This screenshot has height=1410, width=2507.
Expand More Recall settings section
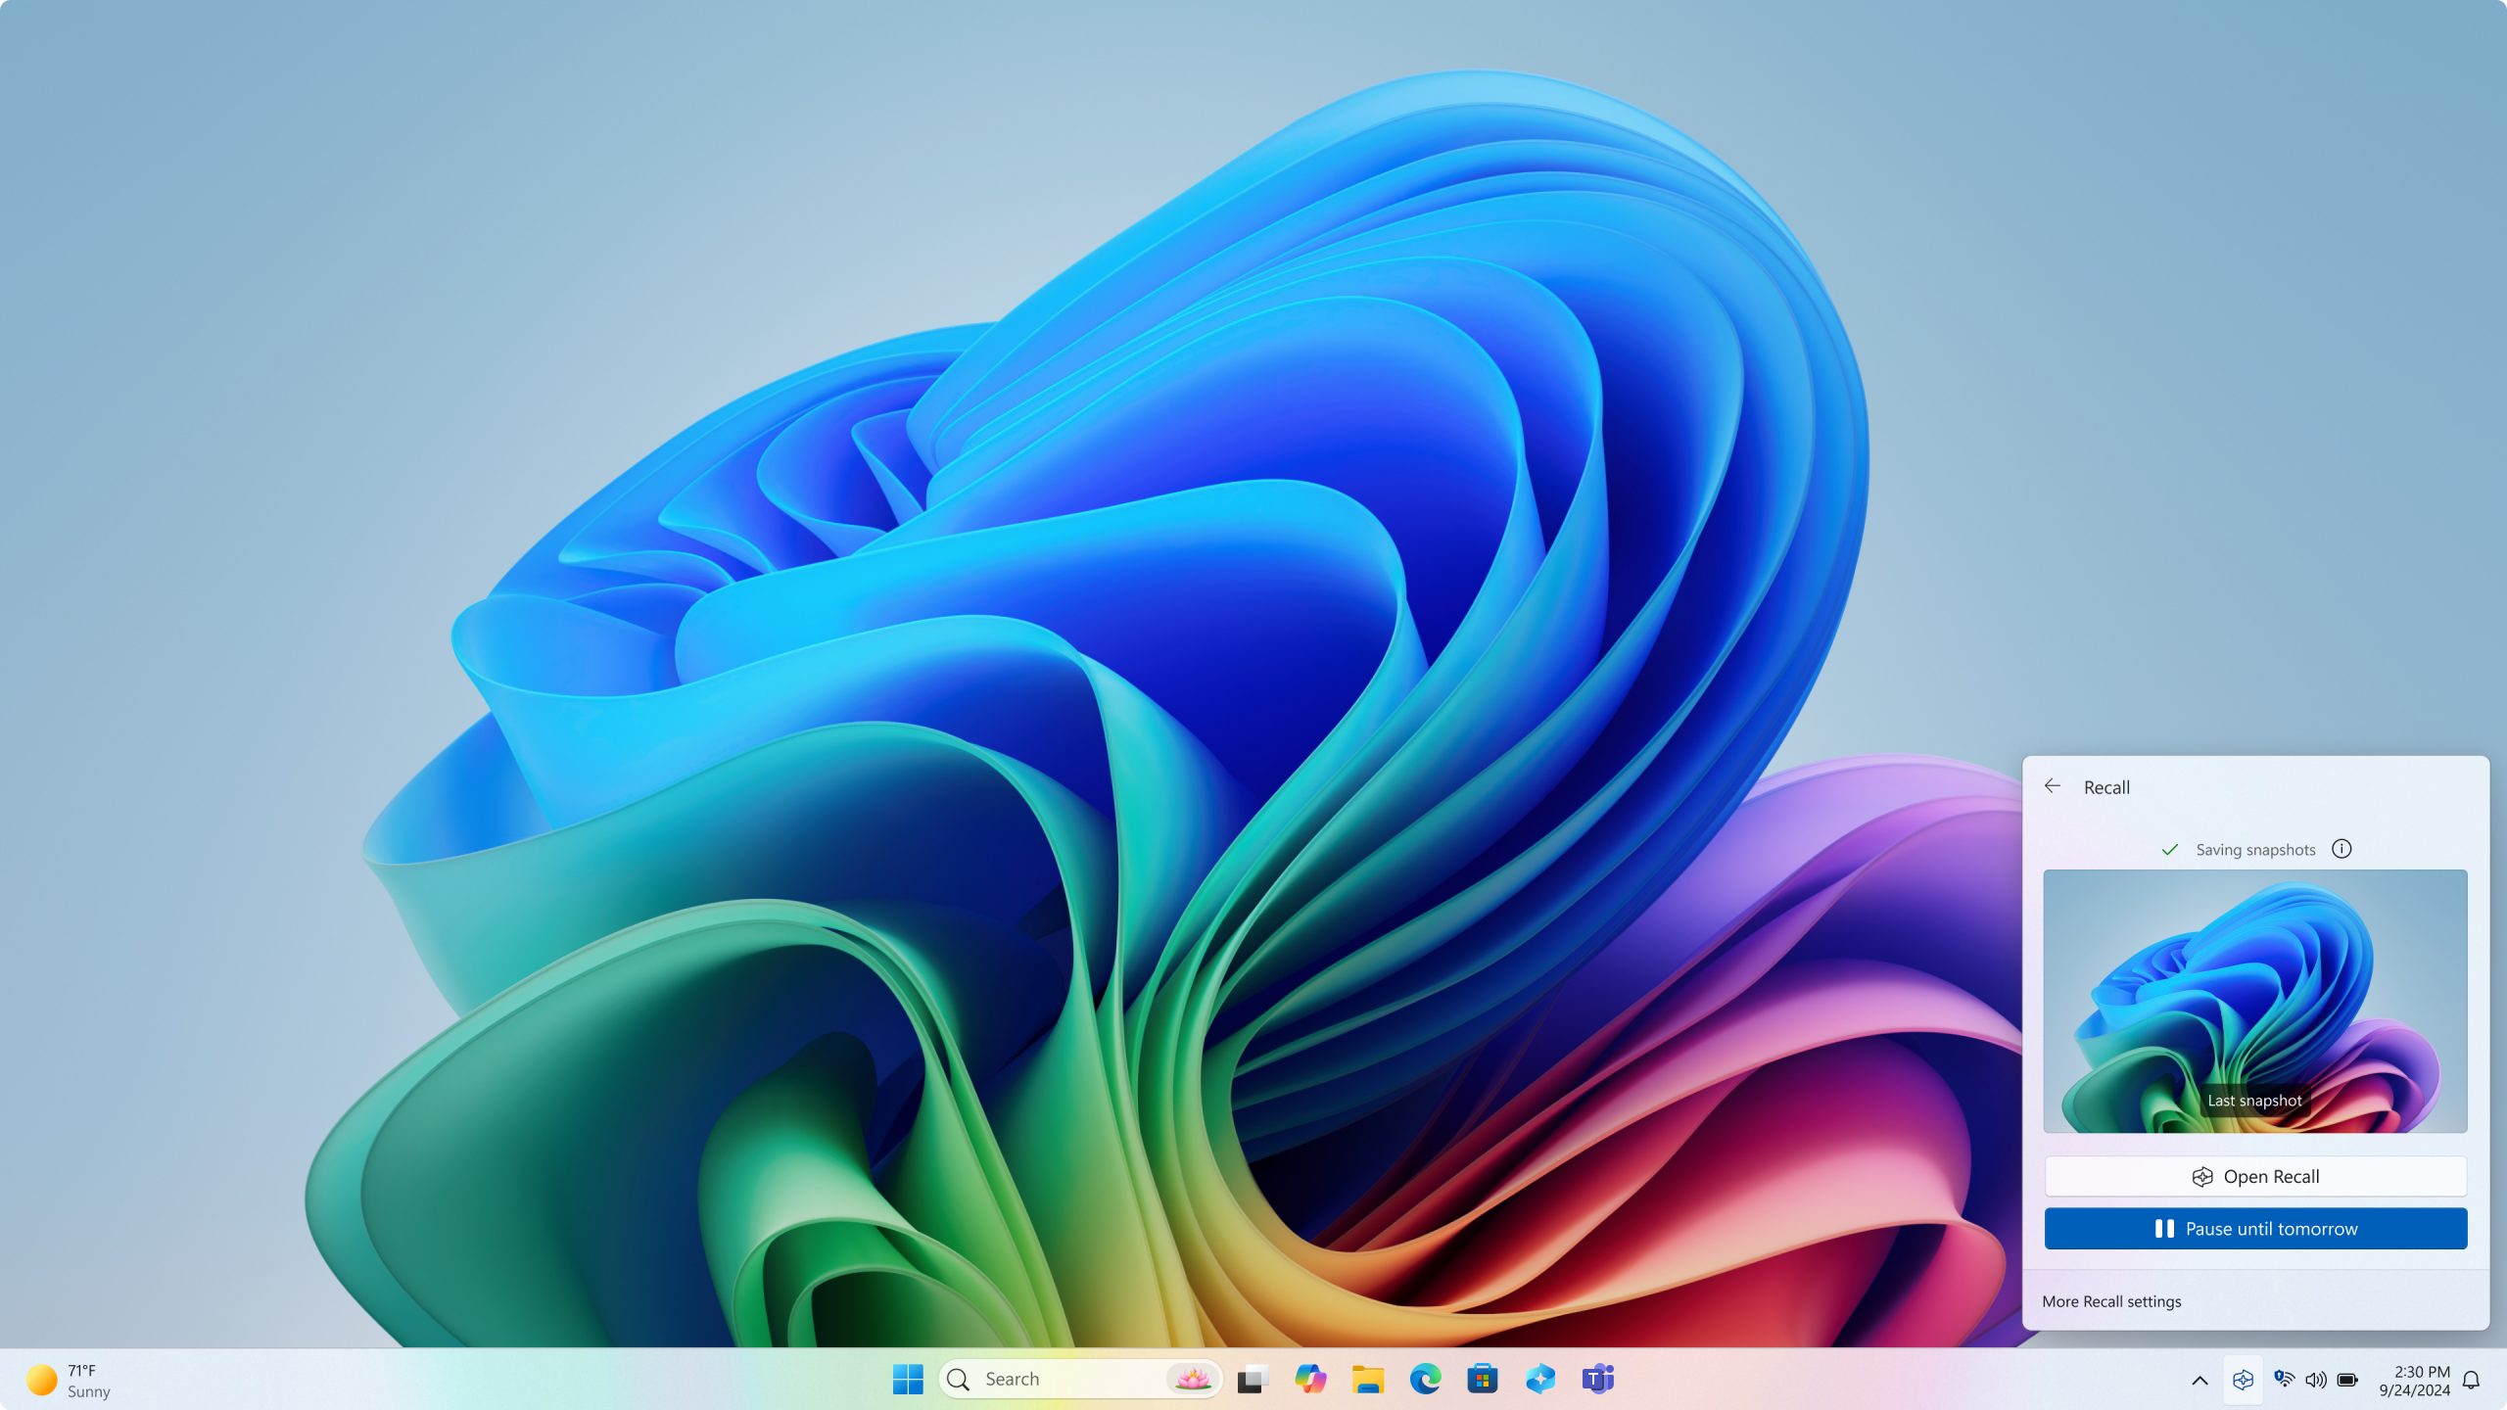click(x=2109, y=1301)
